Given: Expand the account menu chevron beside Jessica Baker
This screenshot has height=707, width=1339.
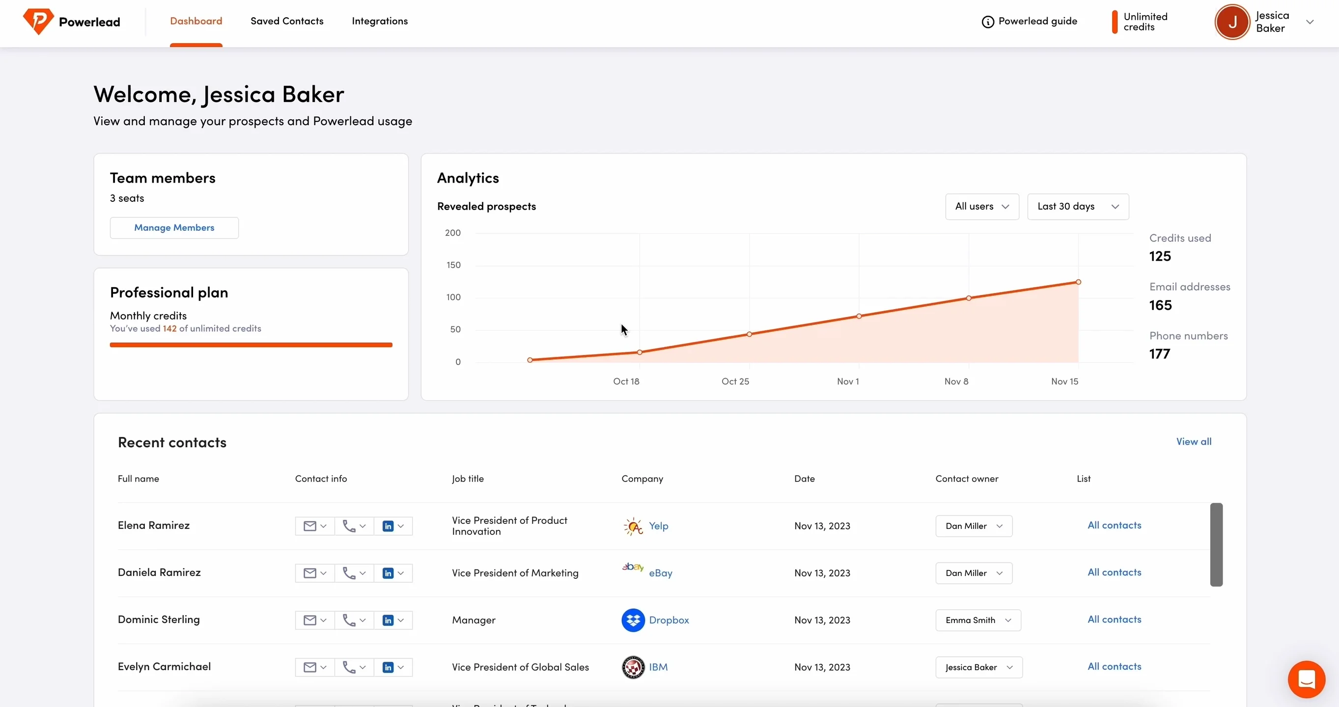Looking at the screenshot, I should coord(1310,22).
